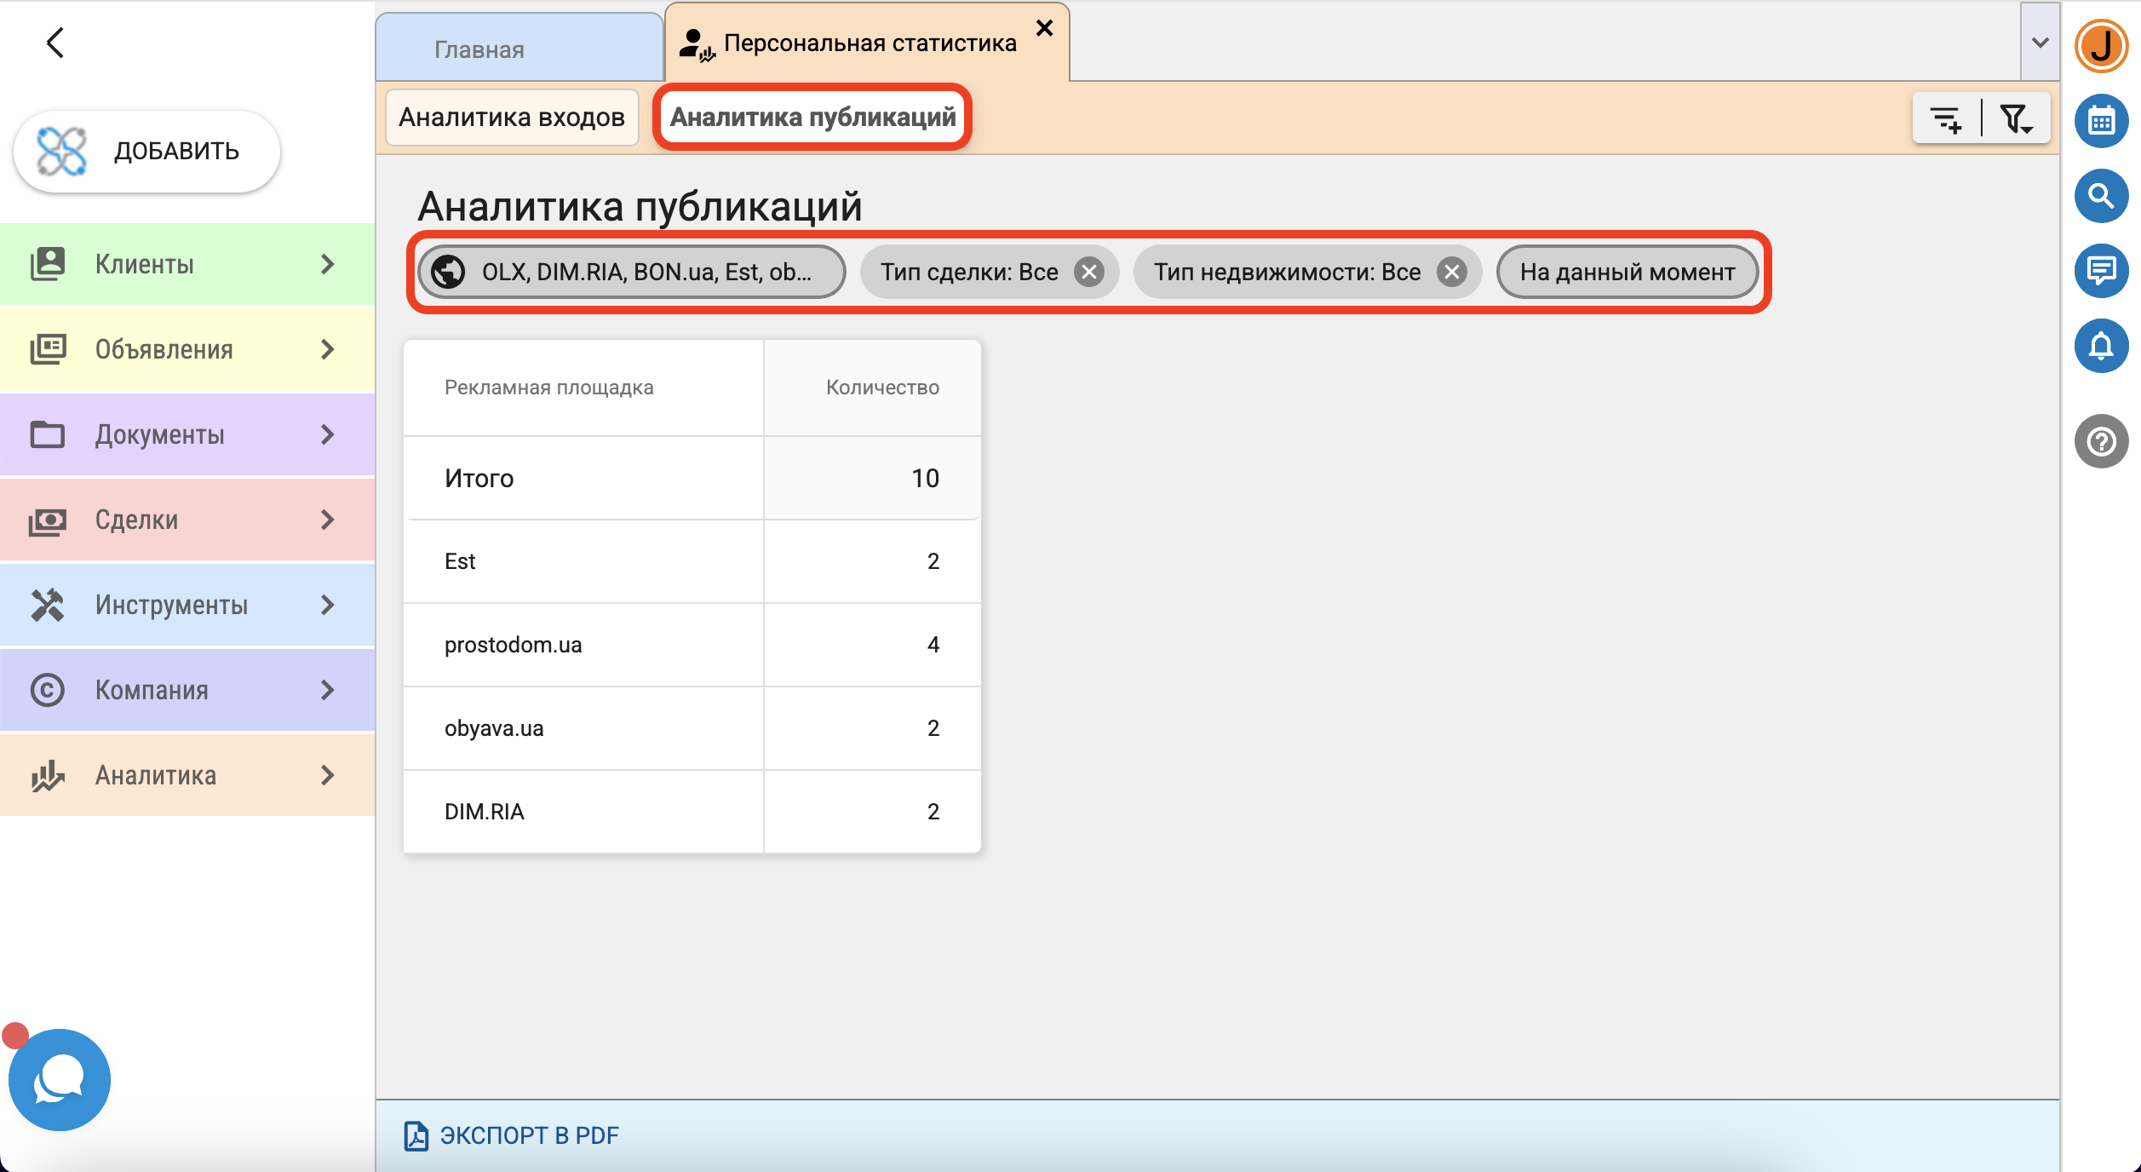This screenshot has height=1172, width=2141.
Task: Open the calendar icon in right sidebar
Action: point(2101,121)
